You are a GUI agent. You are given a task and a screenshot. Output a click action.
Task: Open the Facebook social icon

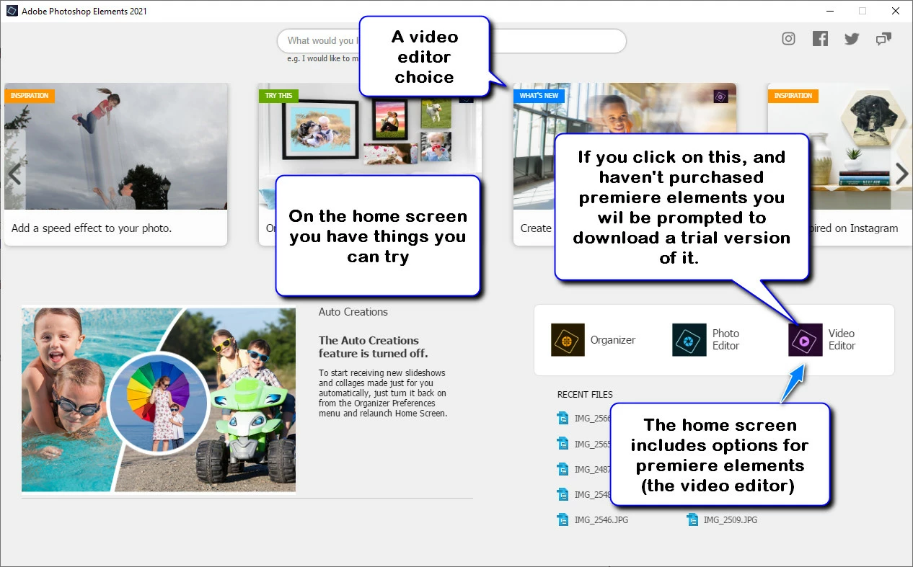point(821,39)
